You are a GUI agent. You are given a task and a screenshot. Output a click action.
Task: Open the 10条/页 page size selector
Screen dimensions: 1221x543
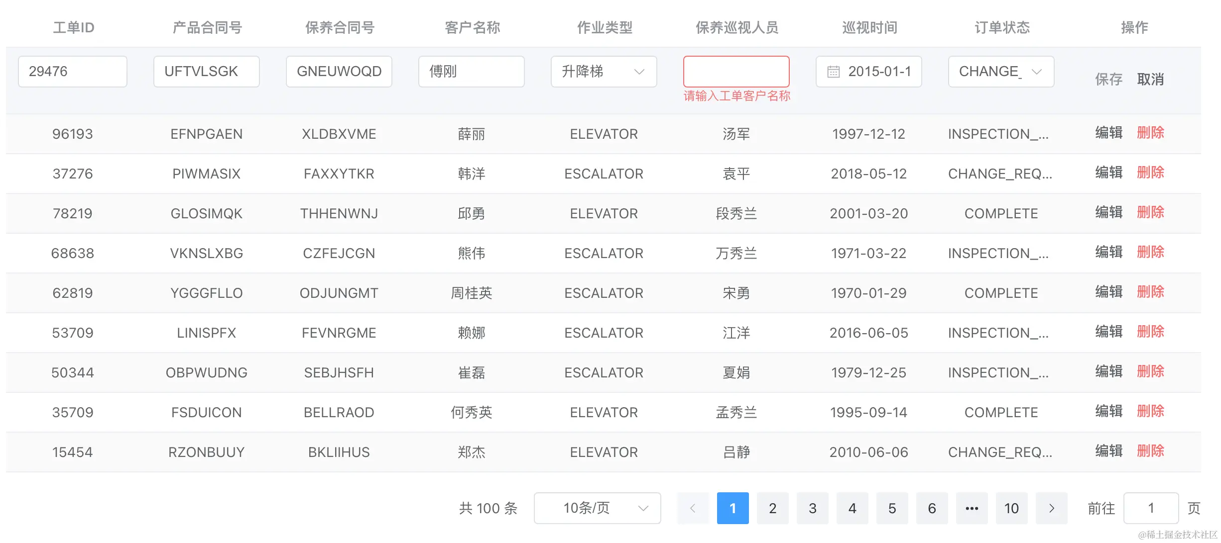click(x=597, y=508)
